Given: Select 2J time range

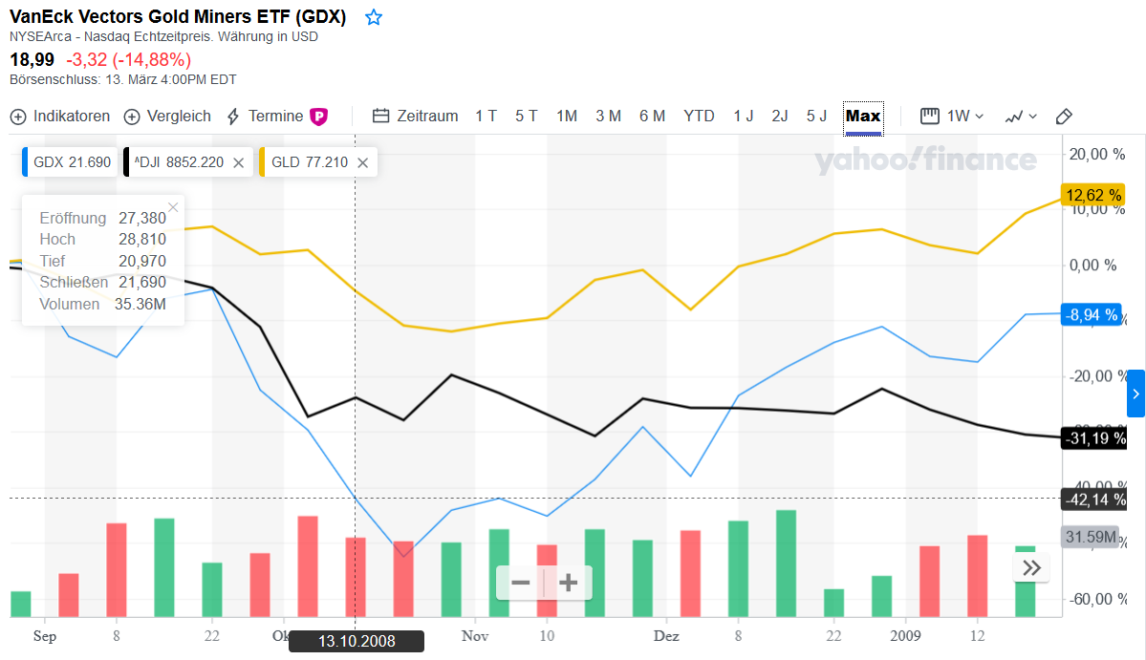Looking at the screenshot, I should coord(780,117).
